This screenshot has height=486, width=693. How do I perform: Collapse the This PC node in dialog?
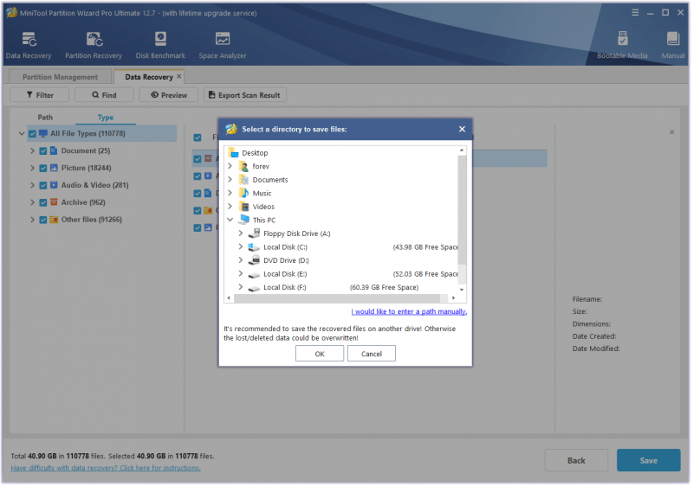click(230, 220)
